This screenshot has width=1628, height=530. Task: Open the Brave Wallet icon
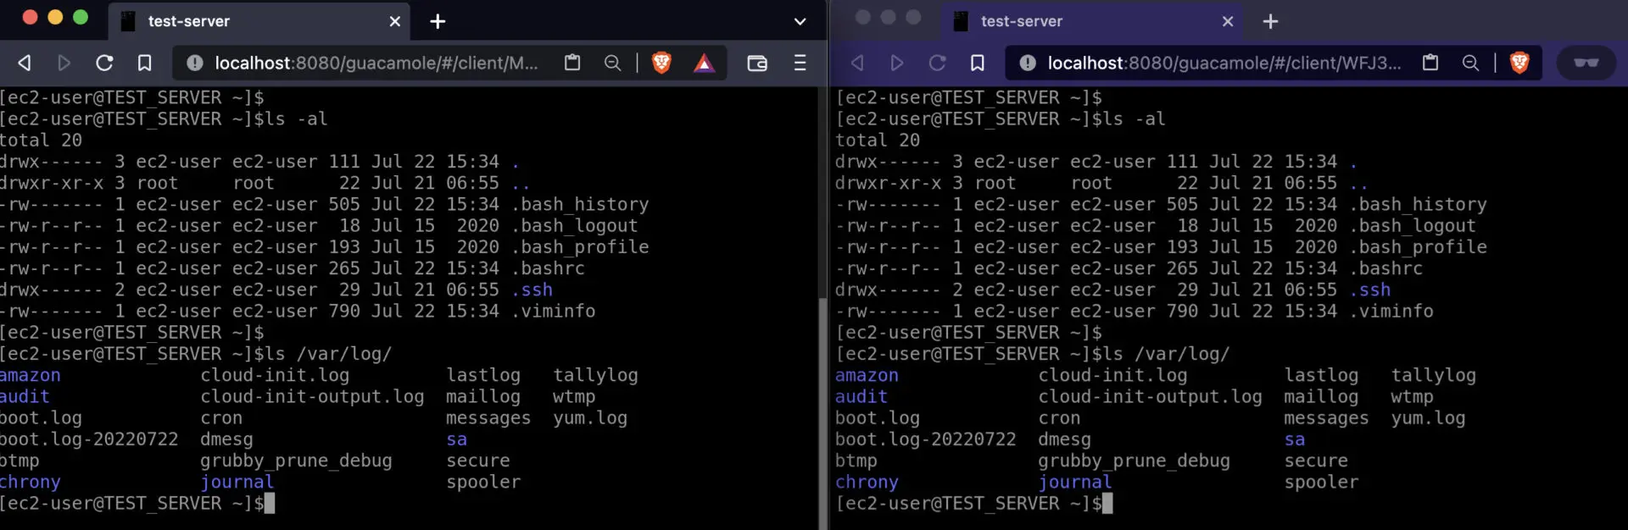[757, 63]
